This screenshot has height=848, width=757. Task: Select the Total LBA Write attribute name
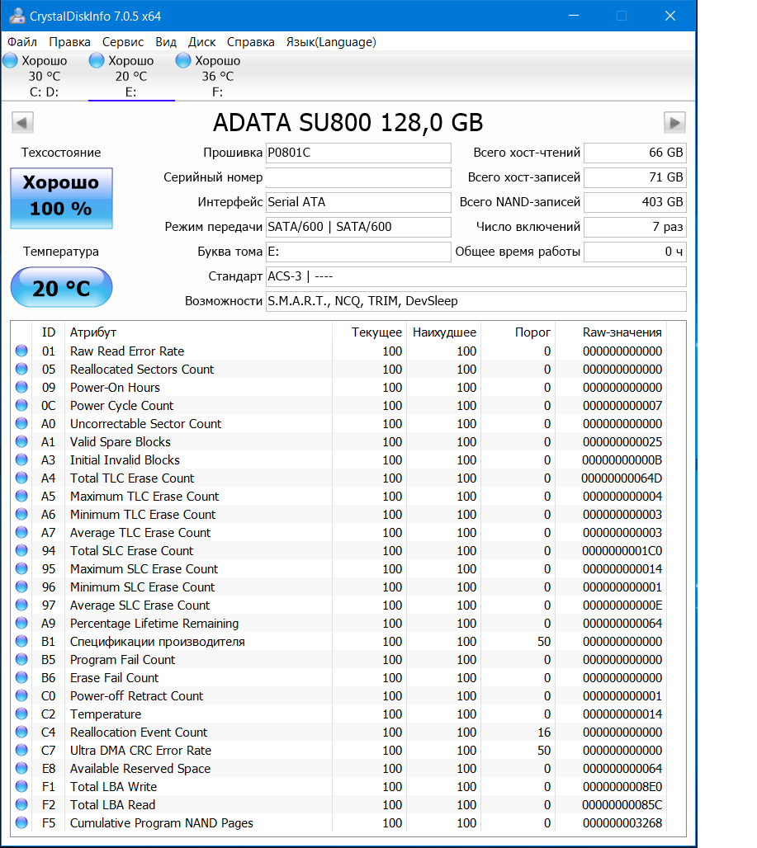click(113, 786)
